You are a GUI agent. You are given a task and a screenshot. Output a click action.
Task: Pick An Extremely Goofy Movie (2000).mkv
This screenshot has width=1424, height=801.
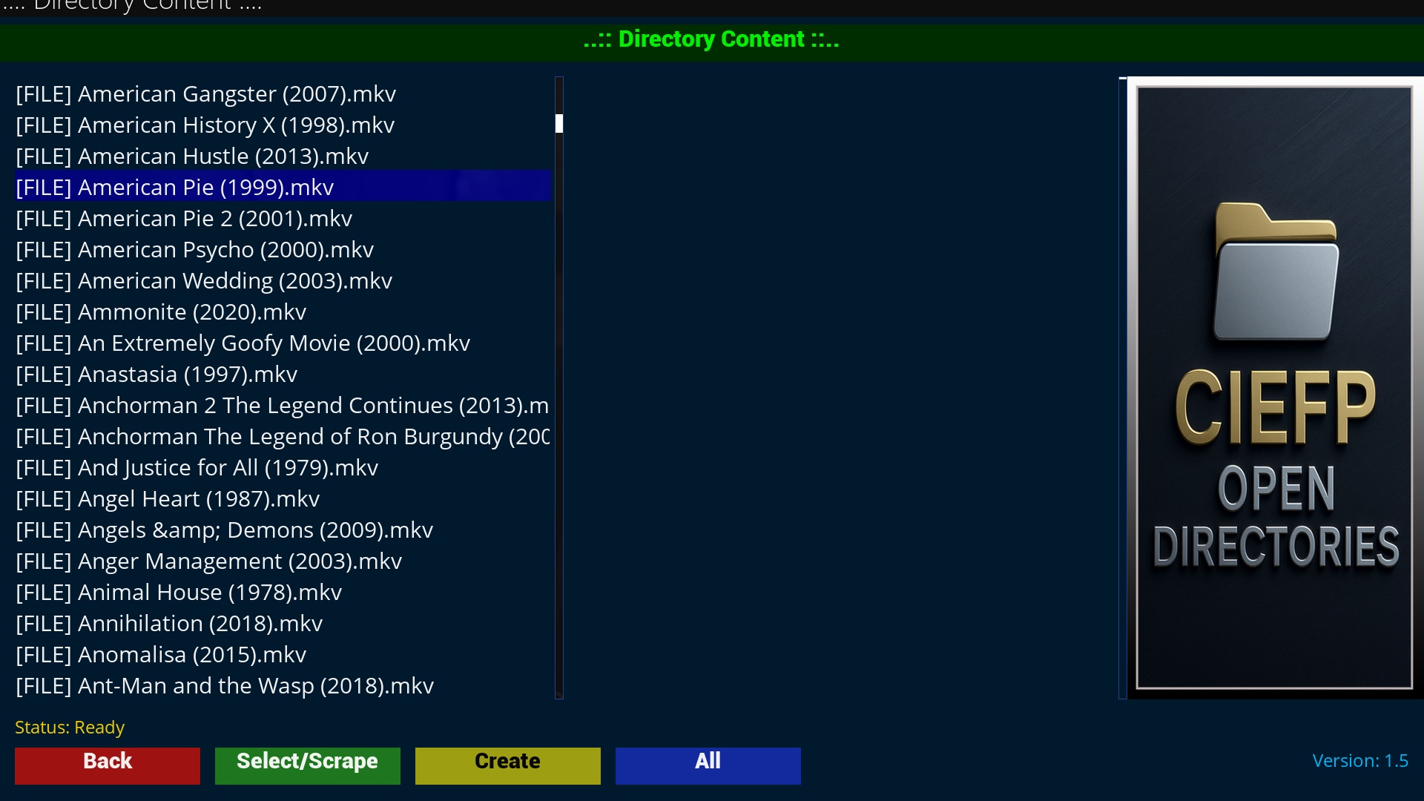(283, 343)
